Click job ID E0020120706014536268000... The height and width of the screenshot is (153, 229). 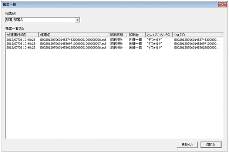[x=197, y=47]
